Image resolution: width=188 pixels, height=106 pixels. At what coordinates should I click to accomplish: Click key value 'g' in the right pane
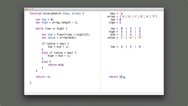pyautogui.click(x=122, y=13)
